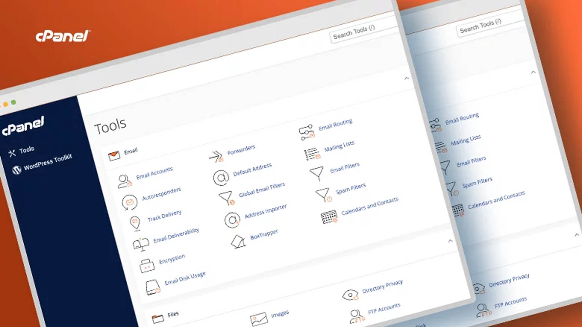Screen dimensions: 582x327
Task: Collapse the Email section chevron
Action: (x=406, y=78)
